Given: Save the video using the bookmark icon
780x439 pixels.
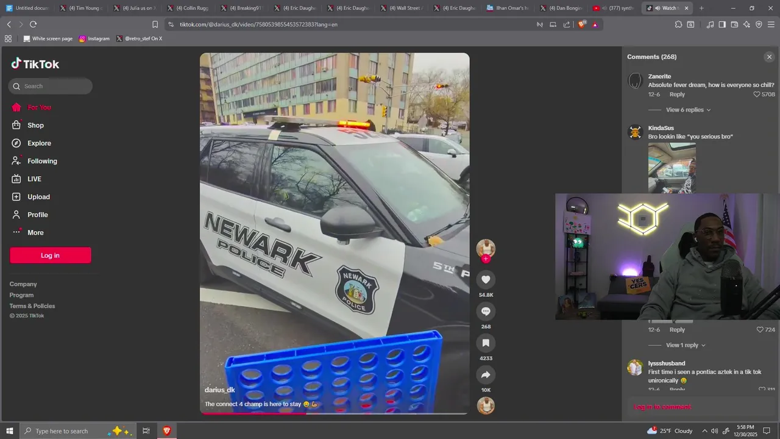Looking at the screenshot, I should coord(486,343).
